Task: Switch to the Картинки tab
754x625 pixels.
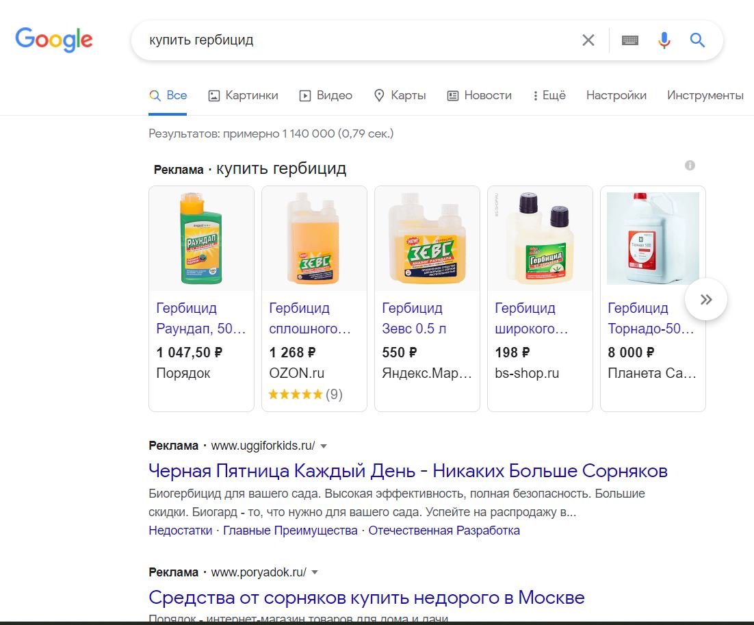Action: pos(243,96)
